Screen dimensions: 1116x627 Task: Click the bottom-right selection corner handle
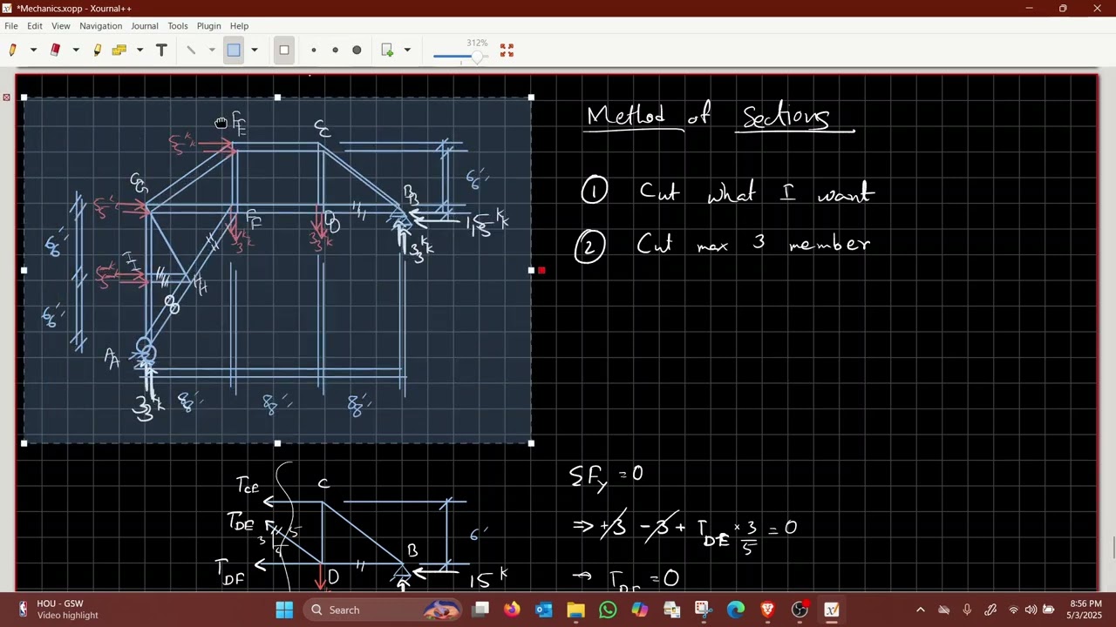click(532, 443)
